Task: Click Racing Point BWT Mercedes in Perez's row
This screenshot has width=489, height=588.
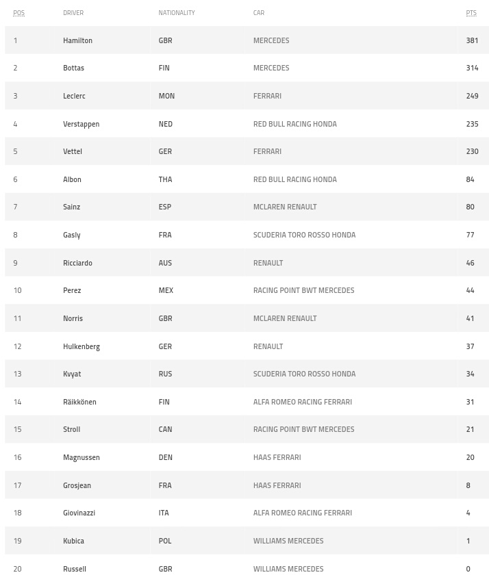Action: (x=303, y=290)
